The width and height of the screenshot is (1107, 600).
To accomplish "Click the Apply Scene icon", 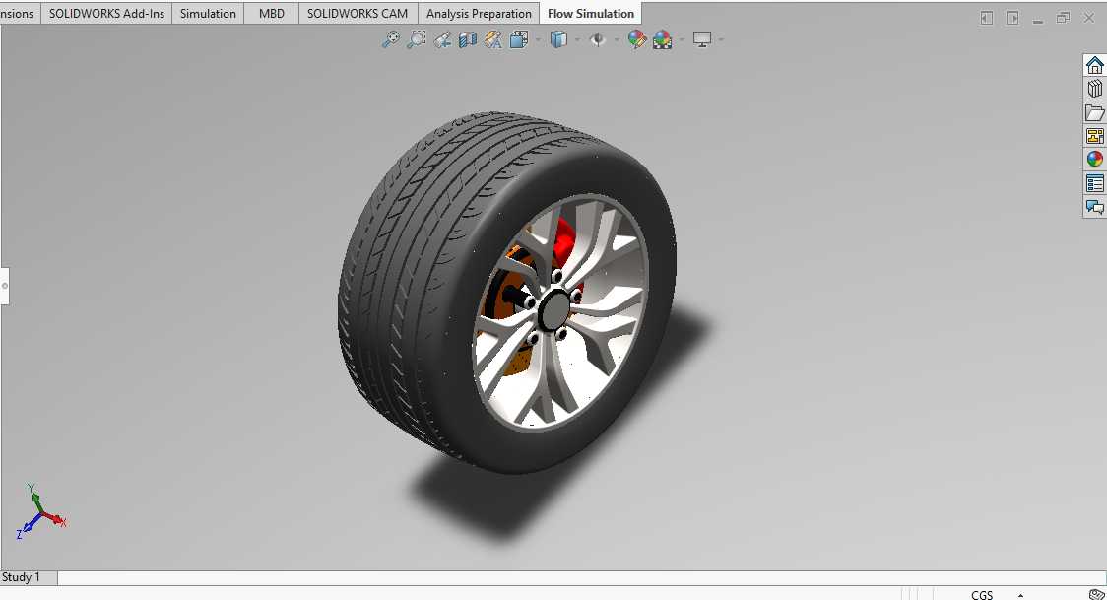I will (662, 39).
